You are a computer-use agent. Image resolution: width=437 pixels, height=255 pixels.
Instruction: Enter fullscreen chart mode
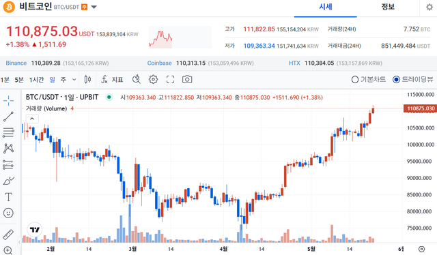(x=170, y=80)
